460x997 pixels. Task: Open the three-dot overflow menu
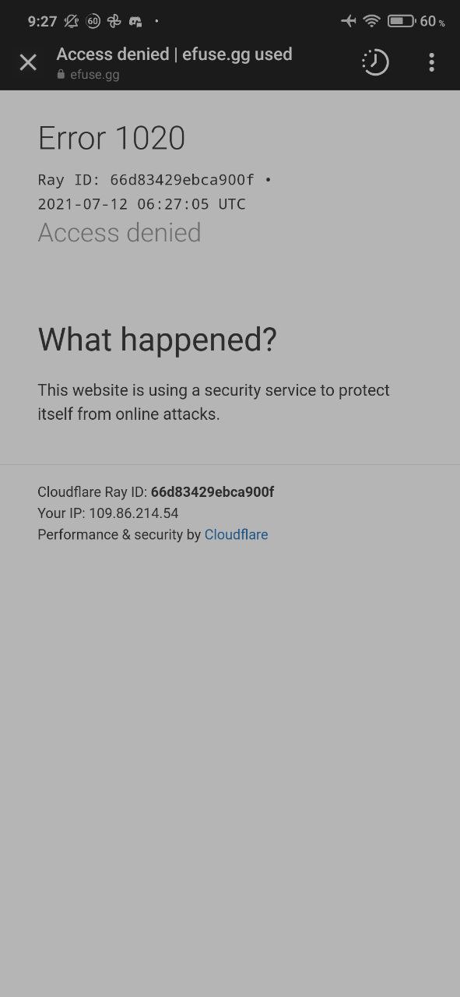pyautogui.click(x=431, y=62)
